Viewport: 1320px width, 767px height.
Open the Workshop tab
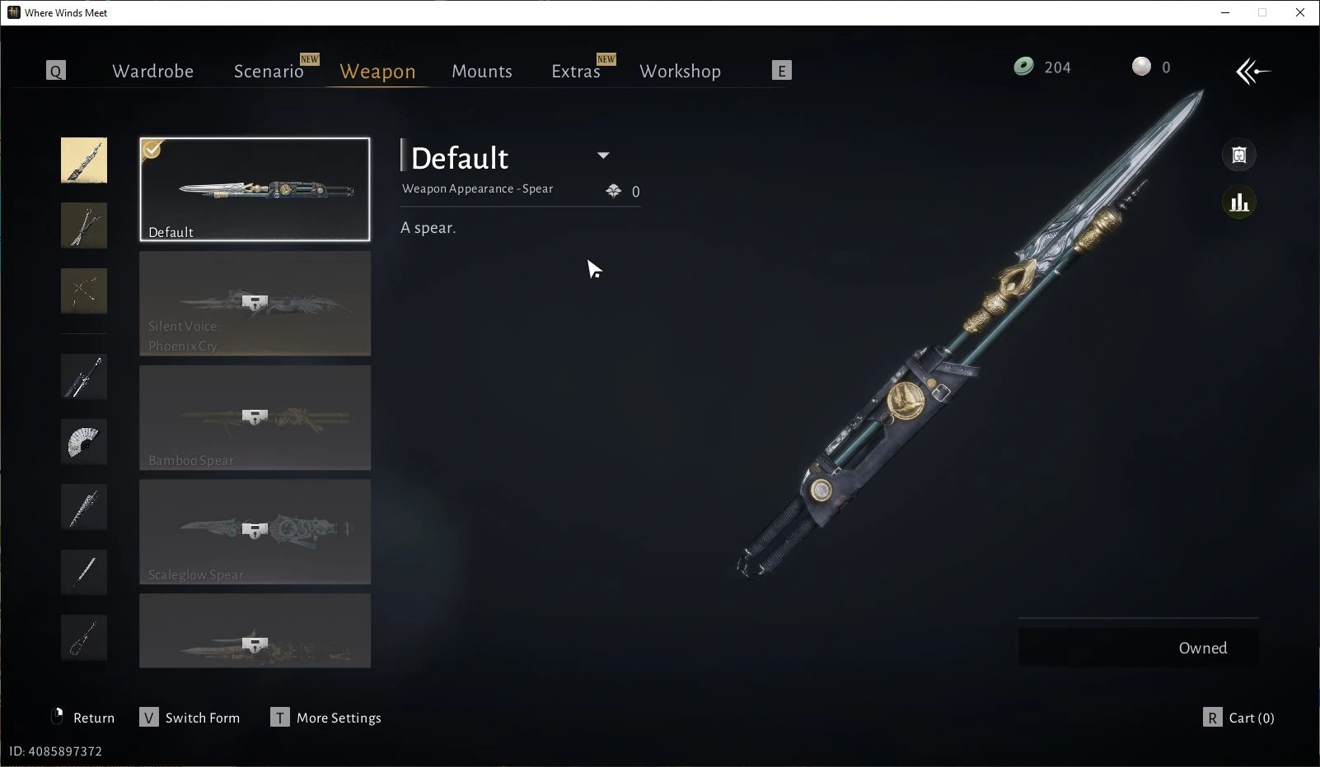click(x=680, y=72)
